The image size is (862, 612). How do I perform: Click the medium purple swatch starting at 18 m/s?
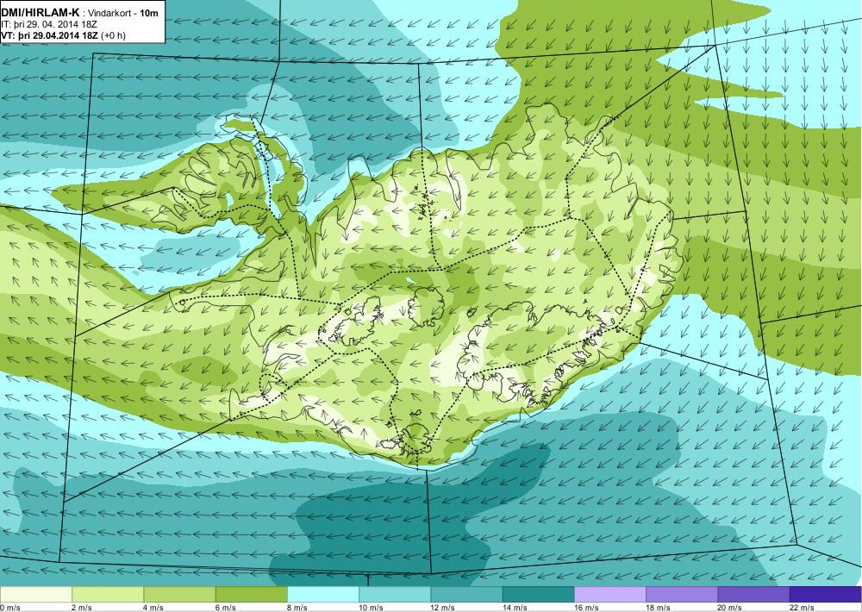[682, 595]
